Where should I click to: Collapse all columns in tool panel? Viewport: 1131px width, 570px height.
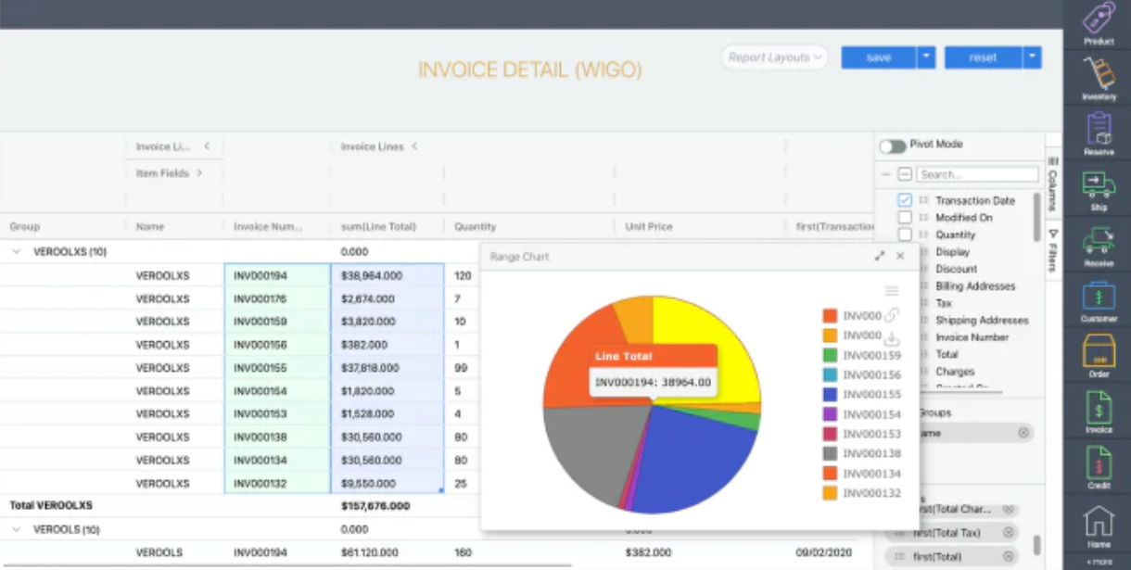pos(885,174)
